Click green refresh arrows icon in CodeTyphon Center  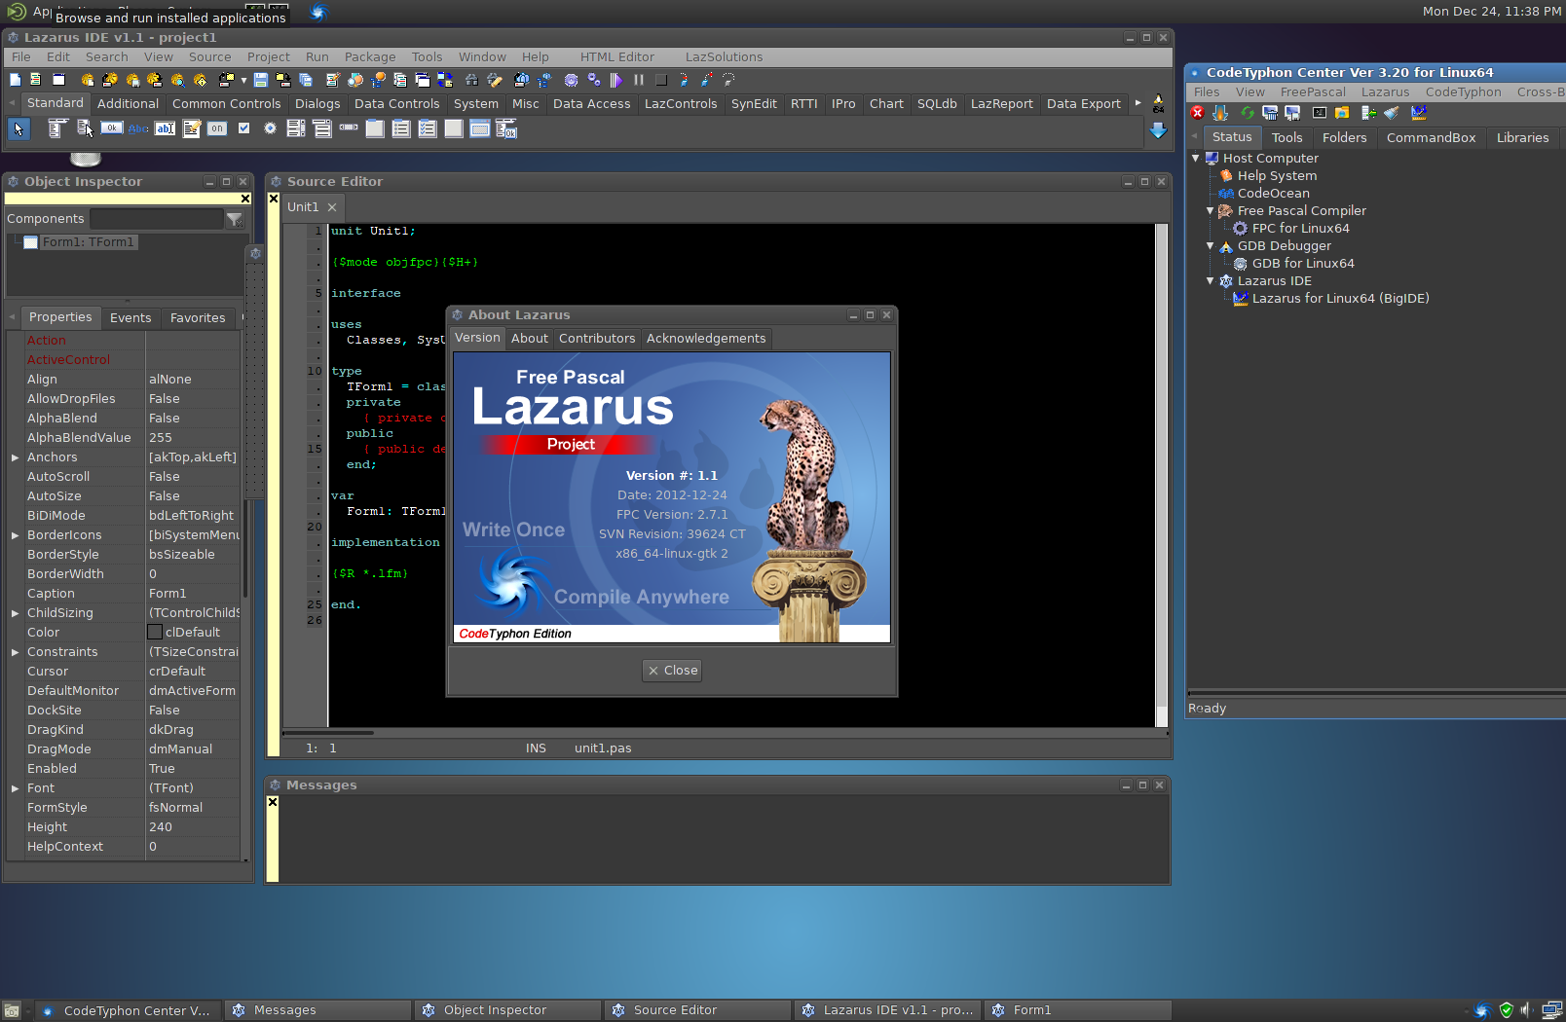point(1247,113)
